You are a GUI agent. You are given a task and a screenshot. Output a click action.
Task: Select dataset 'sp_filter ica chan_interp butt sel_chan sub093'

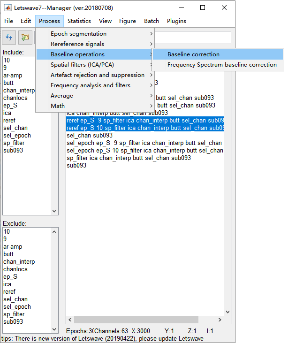pos(145,158)
